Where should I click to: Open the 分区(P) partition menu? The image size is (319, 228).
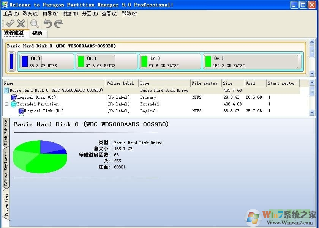click(90, 13)
